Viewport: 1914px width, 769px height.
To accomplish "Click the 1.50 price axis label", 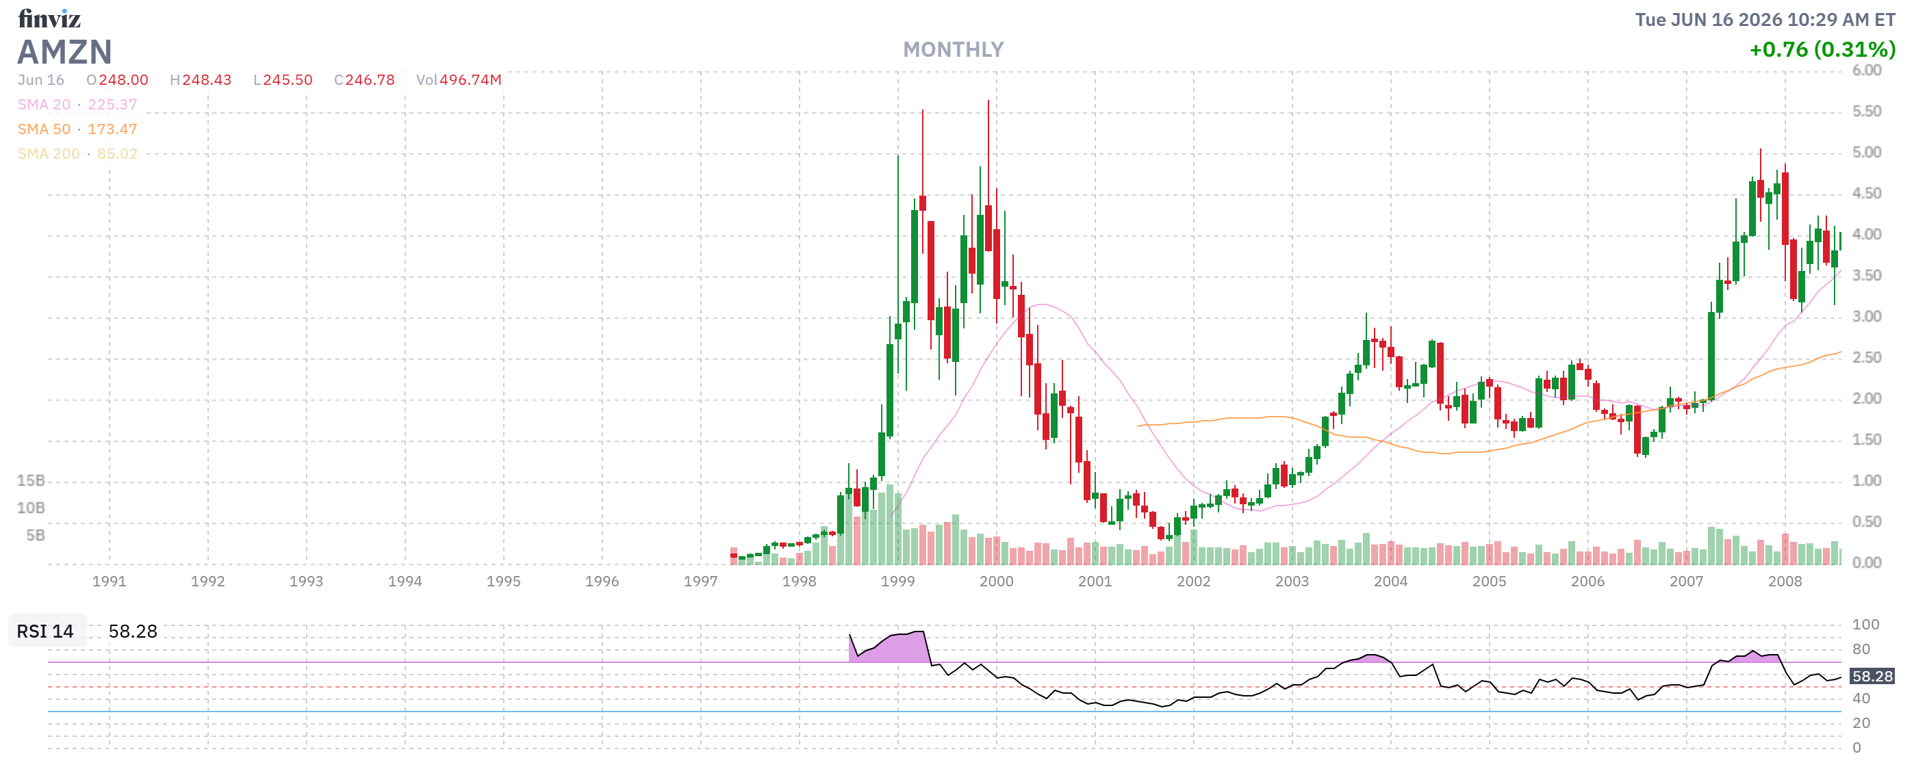I will click(1867, 440).
